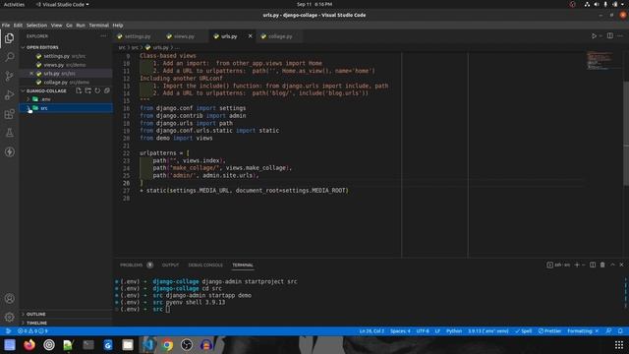Toggle the Spell checker in status bar
Screen dimensions: 629x354
click(x=524, y=331)
